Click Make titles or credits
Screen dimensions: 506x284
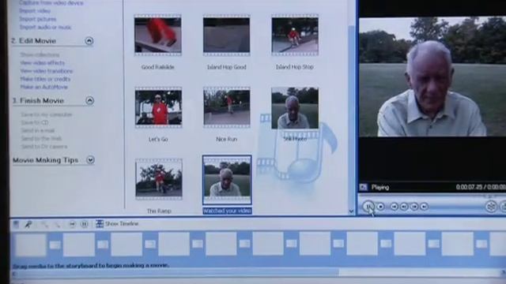tap(45, 79)
